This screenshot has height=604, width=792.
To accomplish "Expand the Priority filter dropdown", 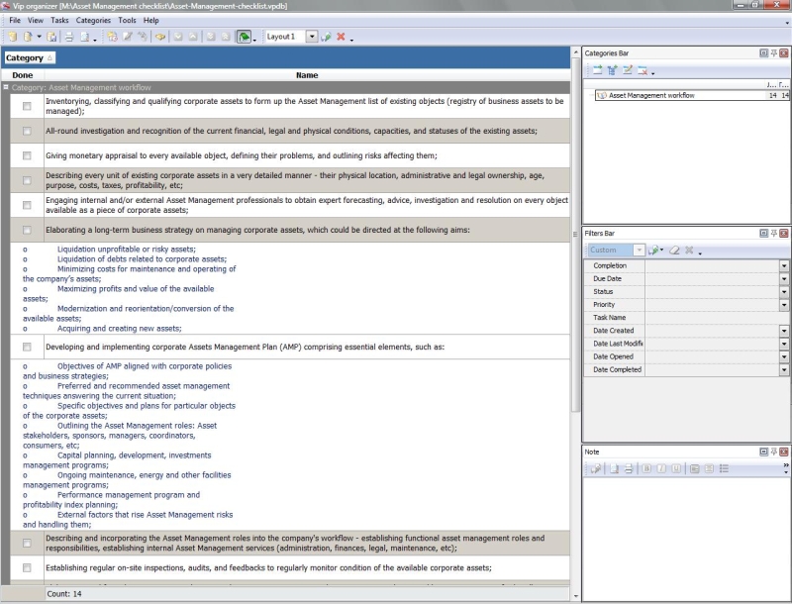I will point(784,305).
